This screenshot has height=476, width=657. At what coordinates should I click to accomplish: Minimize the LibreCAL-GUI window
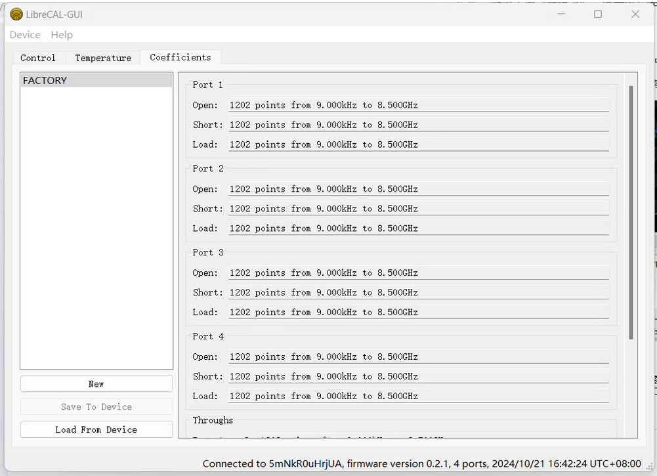[x=560, y=14]
